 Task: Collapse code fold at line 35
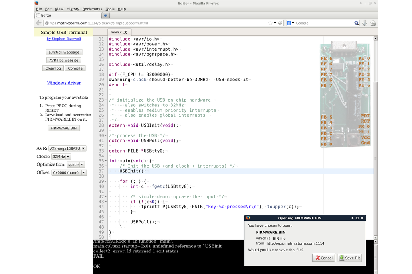pyautogui.click(x=106, y=161)
